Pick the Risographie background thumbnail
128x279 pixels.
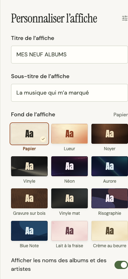[110, 198]
